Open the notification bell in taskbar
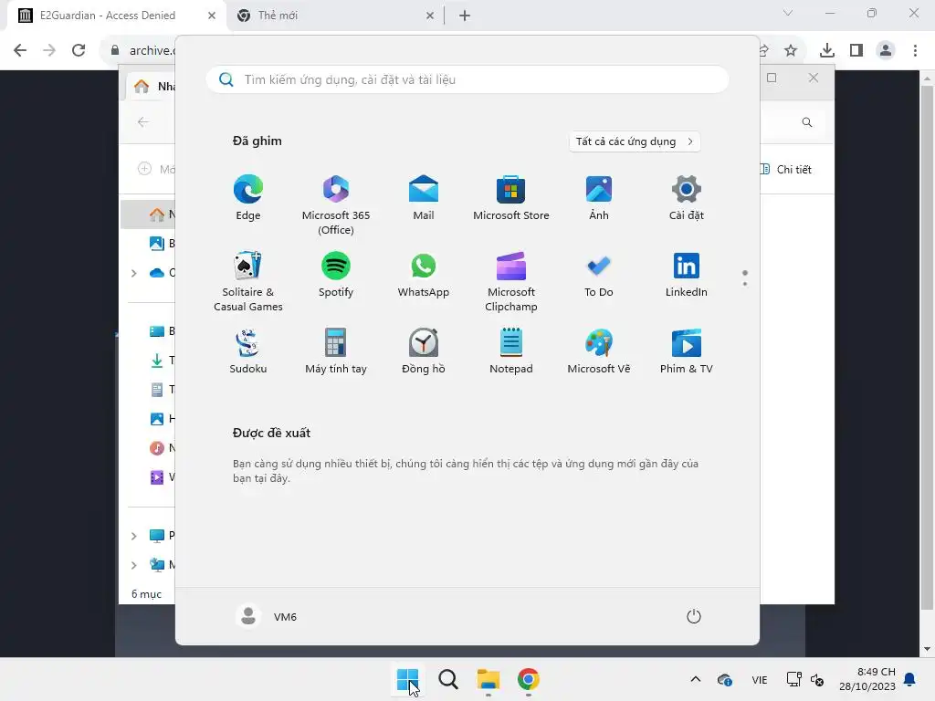Image resolution: width=935 pixels, height=701 pixels. coord(910,679)
